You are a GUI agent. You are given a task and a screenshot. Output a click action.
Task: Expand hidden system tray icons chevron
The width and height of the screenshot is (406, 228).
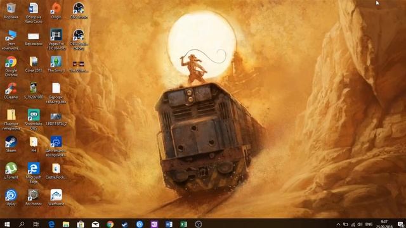pyautogui.click(x=338, y=224)
